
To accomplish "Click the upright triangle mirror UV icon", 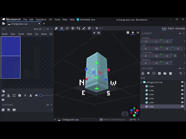I will click(x=31, y=95).
